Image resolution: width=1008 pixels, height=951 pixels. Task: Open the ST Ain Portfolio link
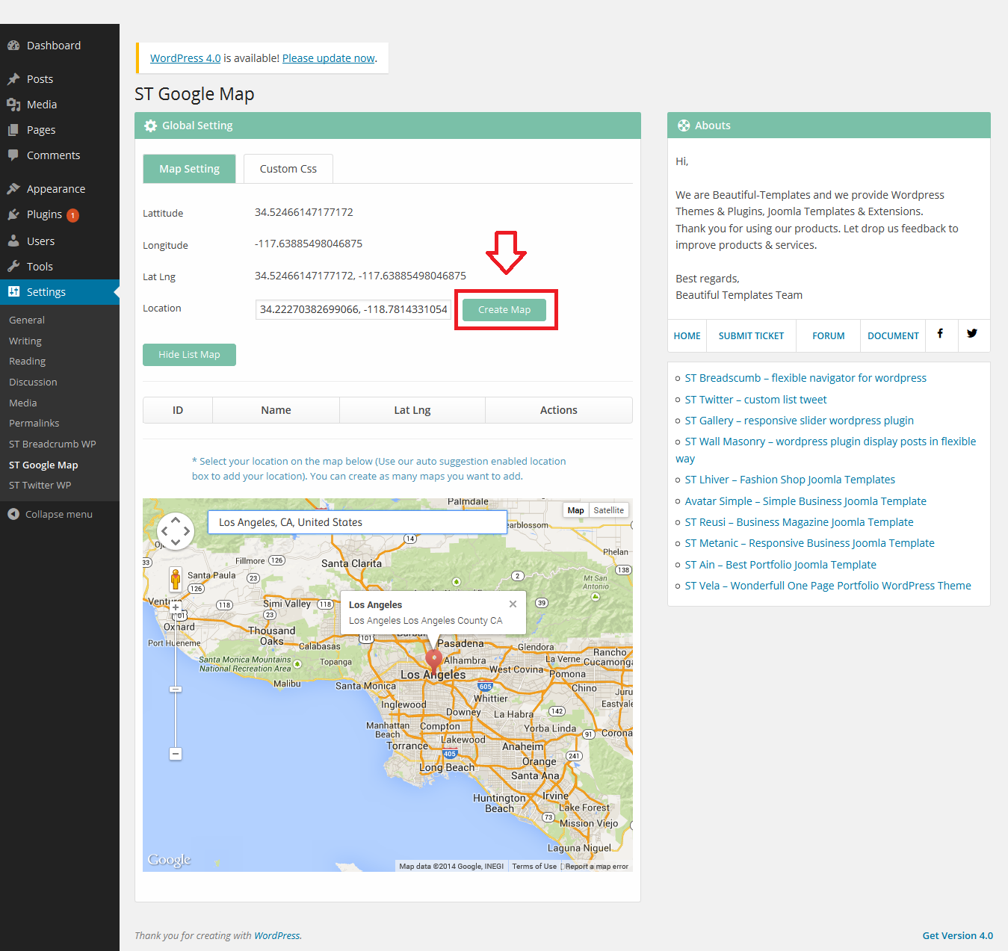pyautogui.click(x=781, y=565)
